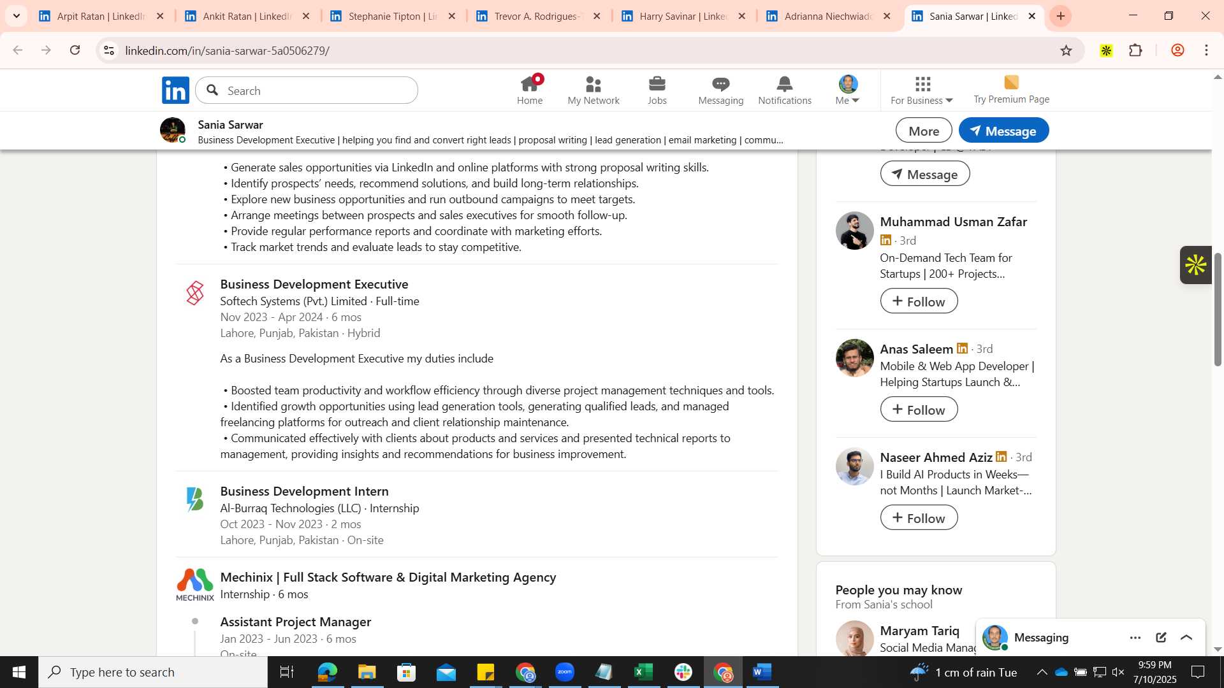The width and height of the screenshot is (1224, 688).
Task: Click the page vertical scrollbar thumb
Action: [1218, 310]
